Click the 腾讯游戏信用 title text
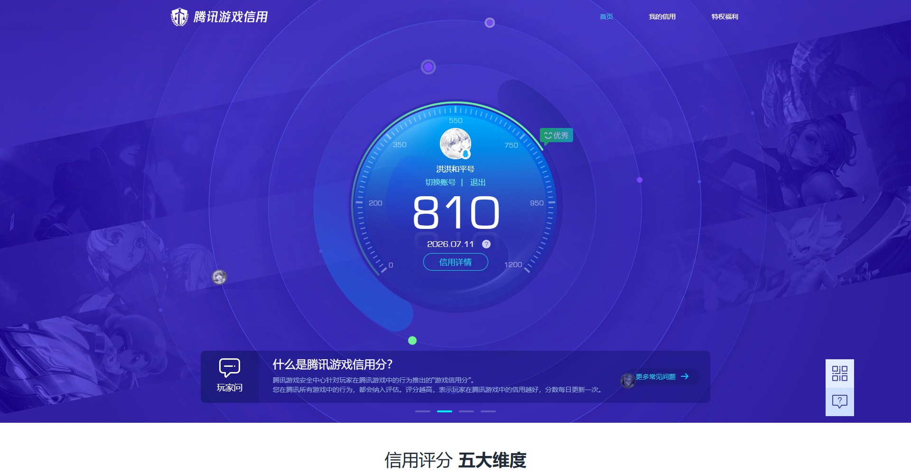This screenshot has width=911, height=473. [231, 17]
